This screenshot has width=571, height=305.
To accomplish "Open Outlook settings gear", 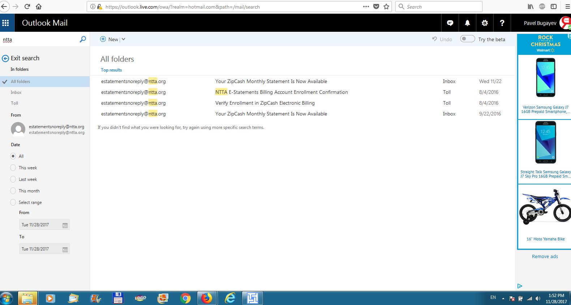I will 485,23.
